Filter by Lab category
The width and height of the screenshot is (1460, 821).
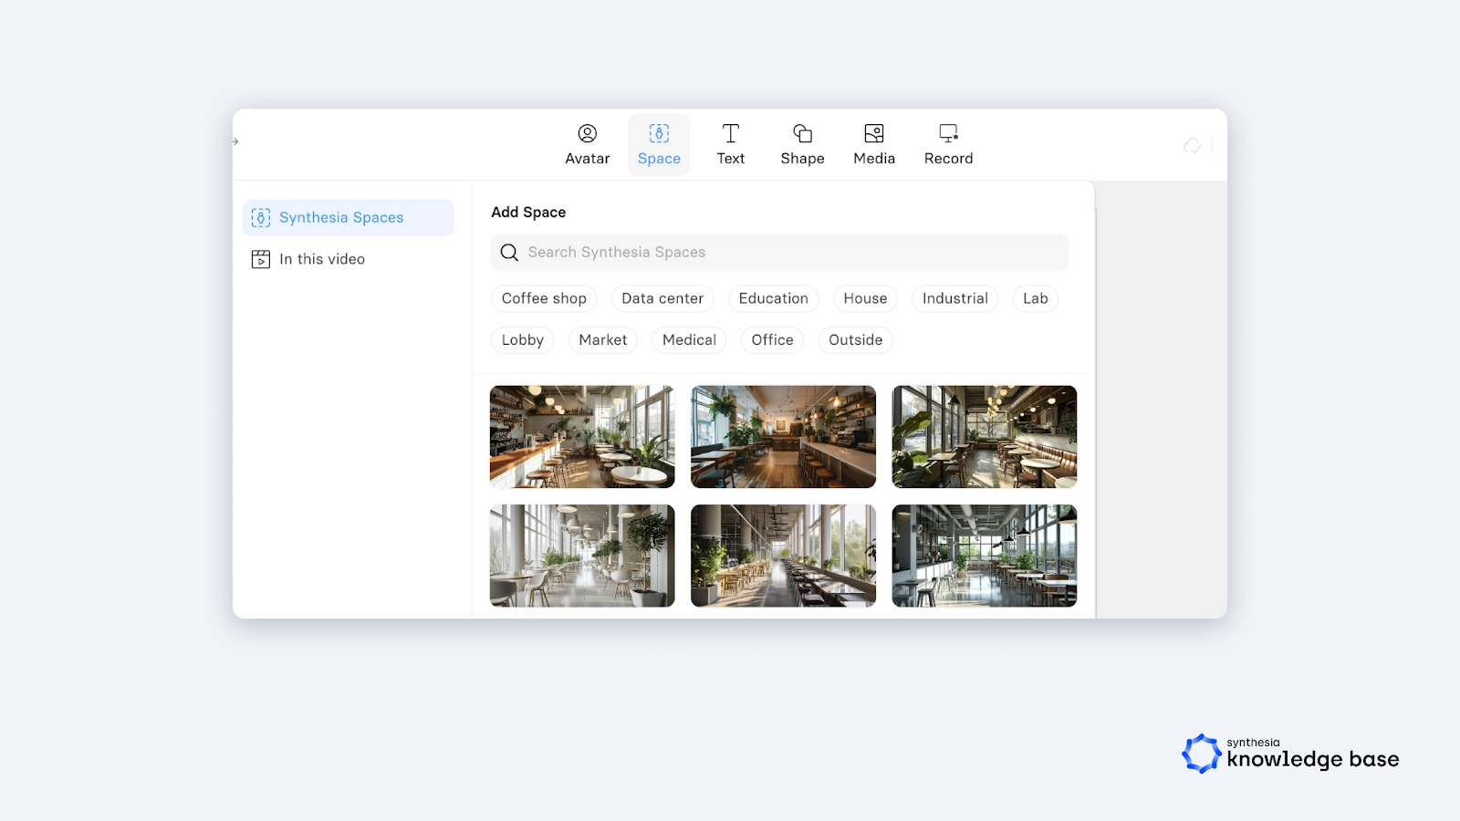[1035, 298]
